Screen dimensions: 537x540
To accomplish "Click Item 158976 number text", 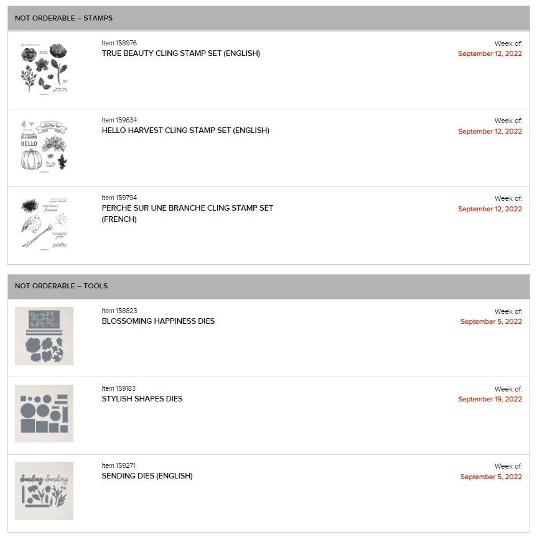I will [x=119, y=43].
